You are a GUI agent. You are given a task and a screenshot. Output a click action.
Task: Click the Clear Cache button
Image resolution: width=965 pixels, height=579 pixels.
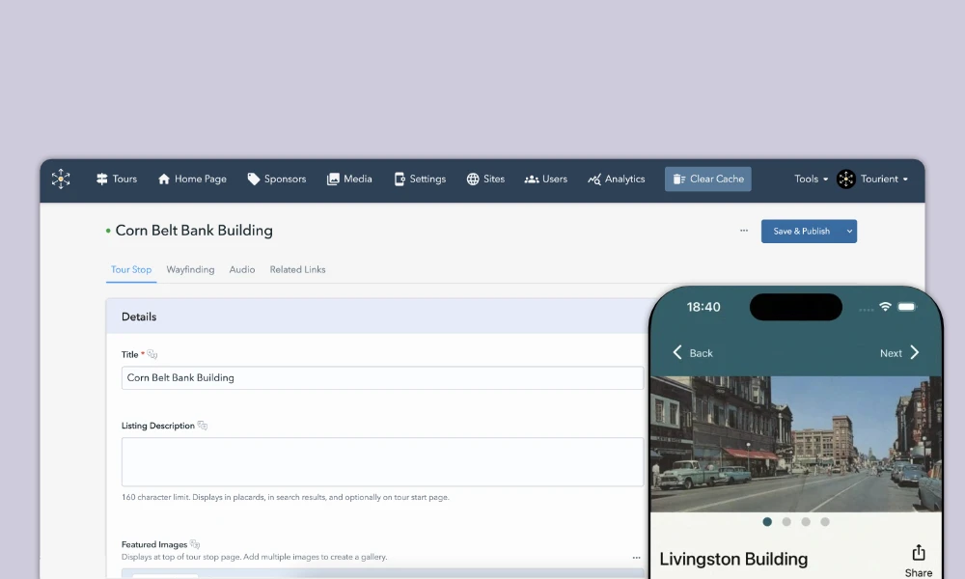pos(707,179)
